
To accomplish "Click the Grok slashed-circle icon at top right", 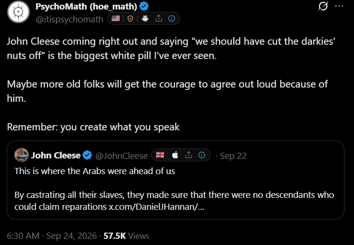I will tap(323, 6).
